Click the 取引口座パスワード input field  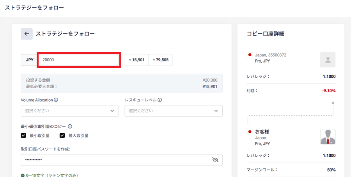[x=122, y=160]
